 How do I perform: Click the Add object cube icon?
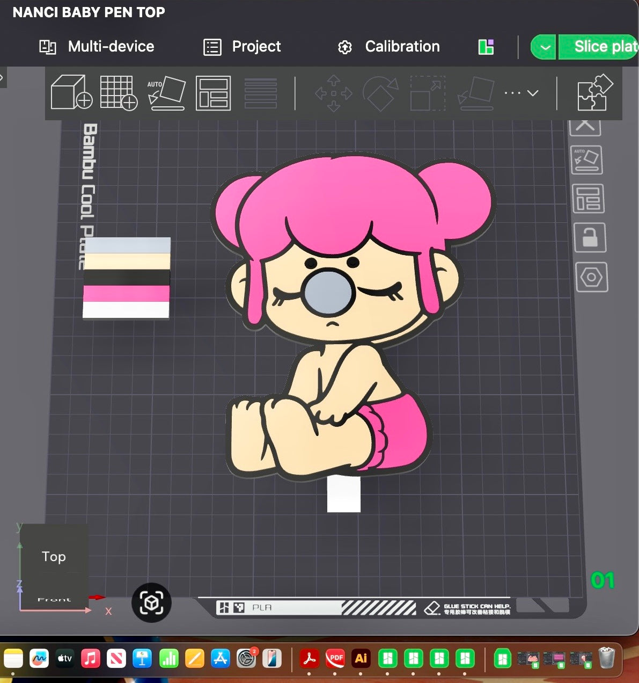click(71, 93)
